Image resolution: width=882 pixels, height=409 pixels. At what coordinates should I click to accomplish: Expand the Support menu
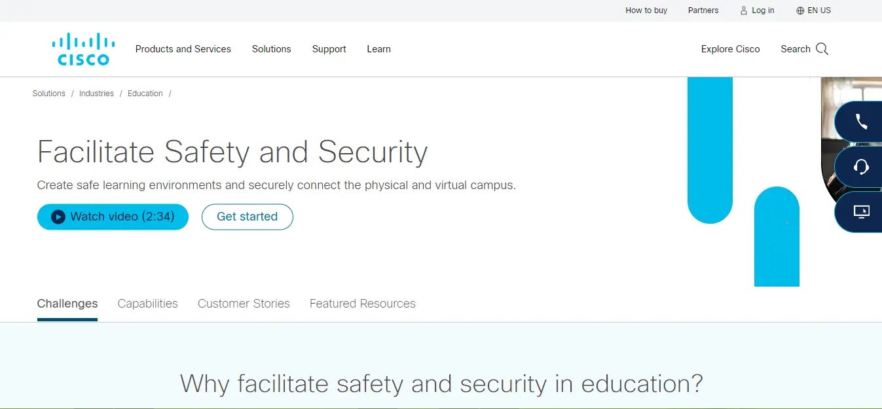(329, 49)
